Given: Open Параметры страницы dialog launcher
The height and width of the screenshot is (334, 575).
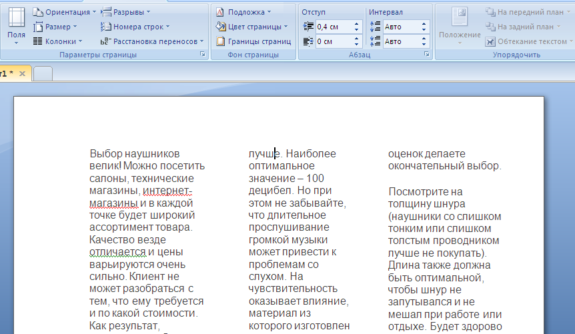Looking at the screenshot, I should (x=203, y=54).
